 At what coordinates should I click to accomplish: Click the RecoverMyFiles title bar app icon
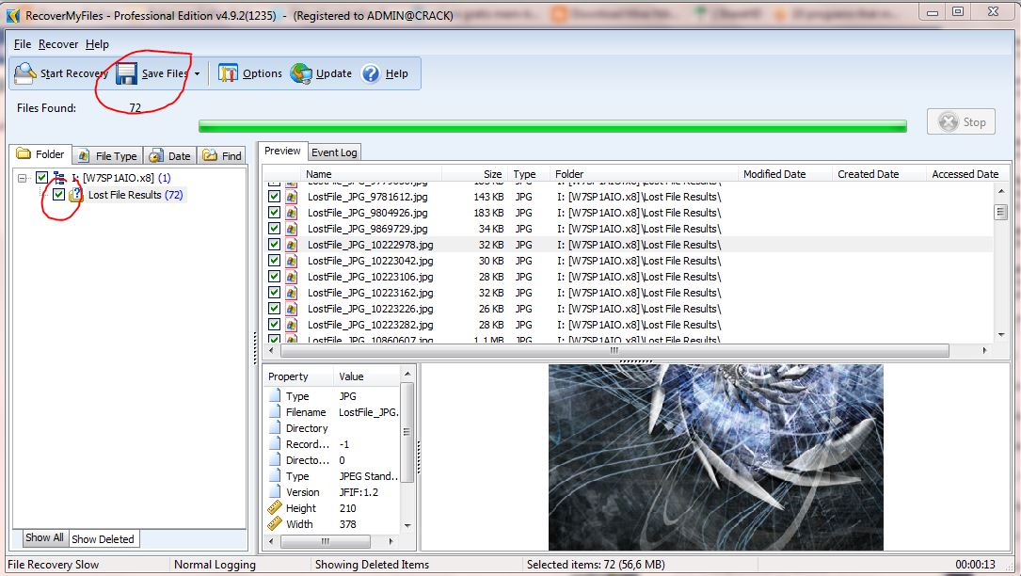tap(13, 15)
